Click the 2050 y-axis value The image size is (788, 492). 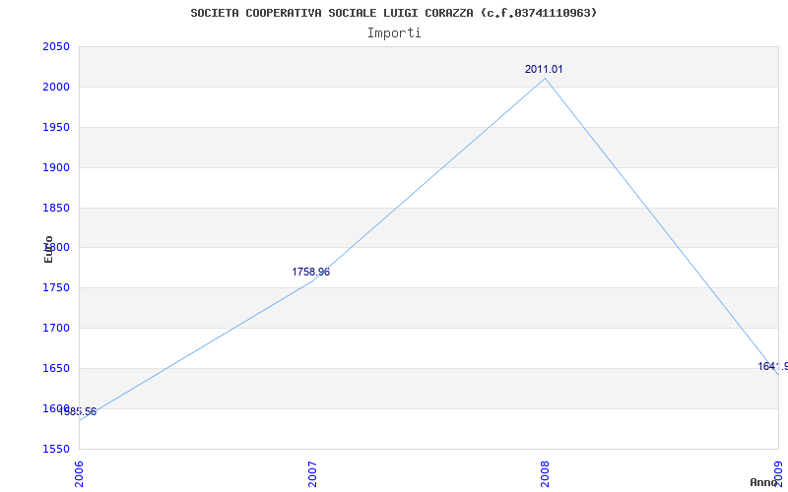tap(56, 46)
